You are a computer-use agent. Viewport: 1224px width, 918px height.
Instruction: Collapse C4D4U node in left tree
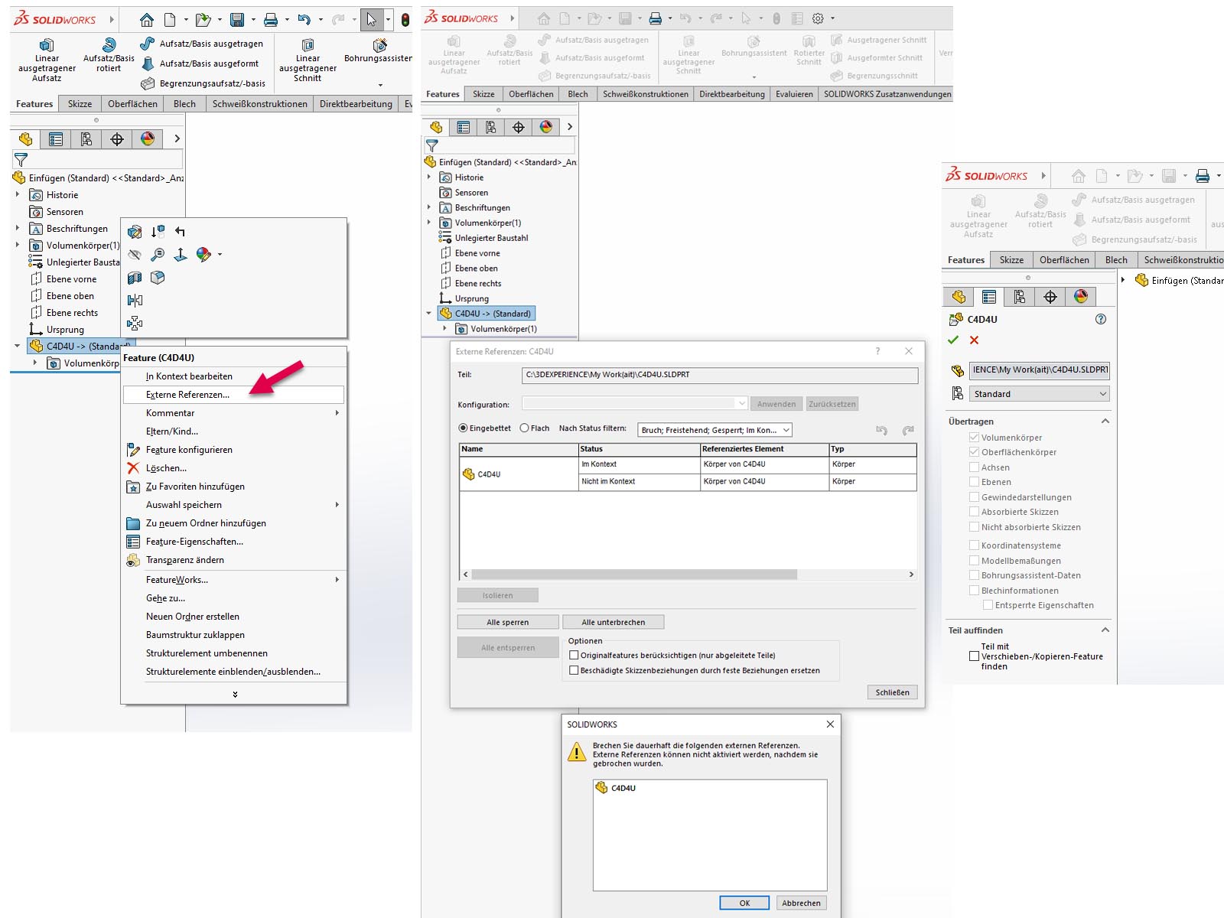pyautogui.click(x=18, y=347)
